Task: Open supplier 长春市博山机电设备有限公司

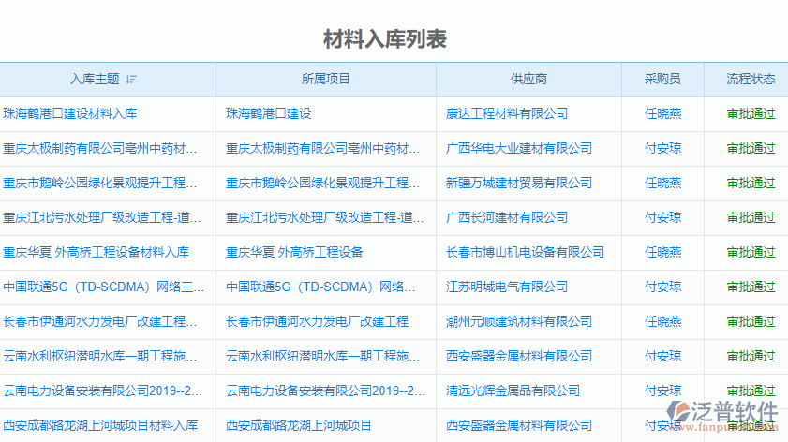Action: click(525, 253)
